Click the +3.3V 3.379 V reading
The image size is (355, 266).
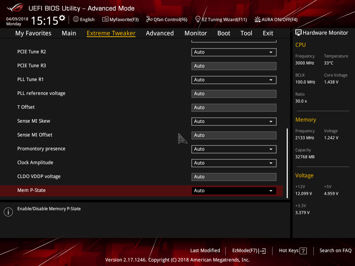coord(302,213)
